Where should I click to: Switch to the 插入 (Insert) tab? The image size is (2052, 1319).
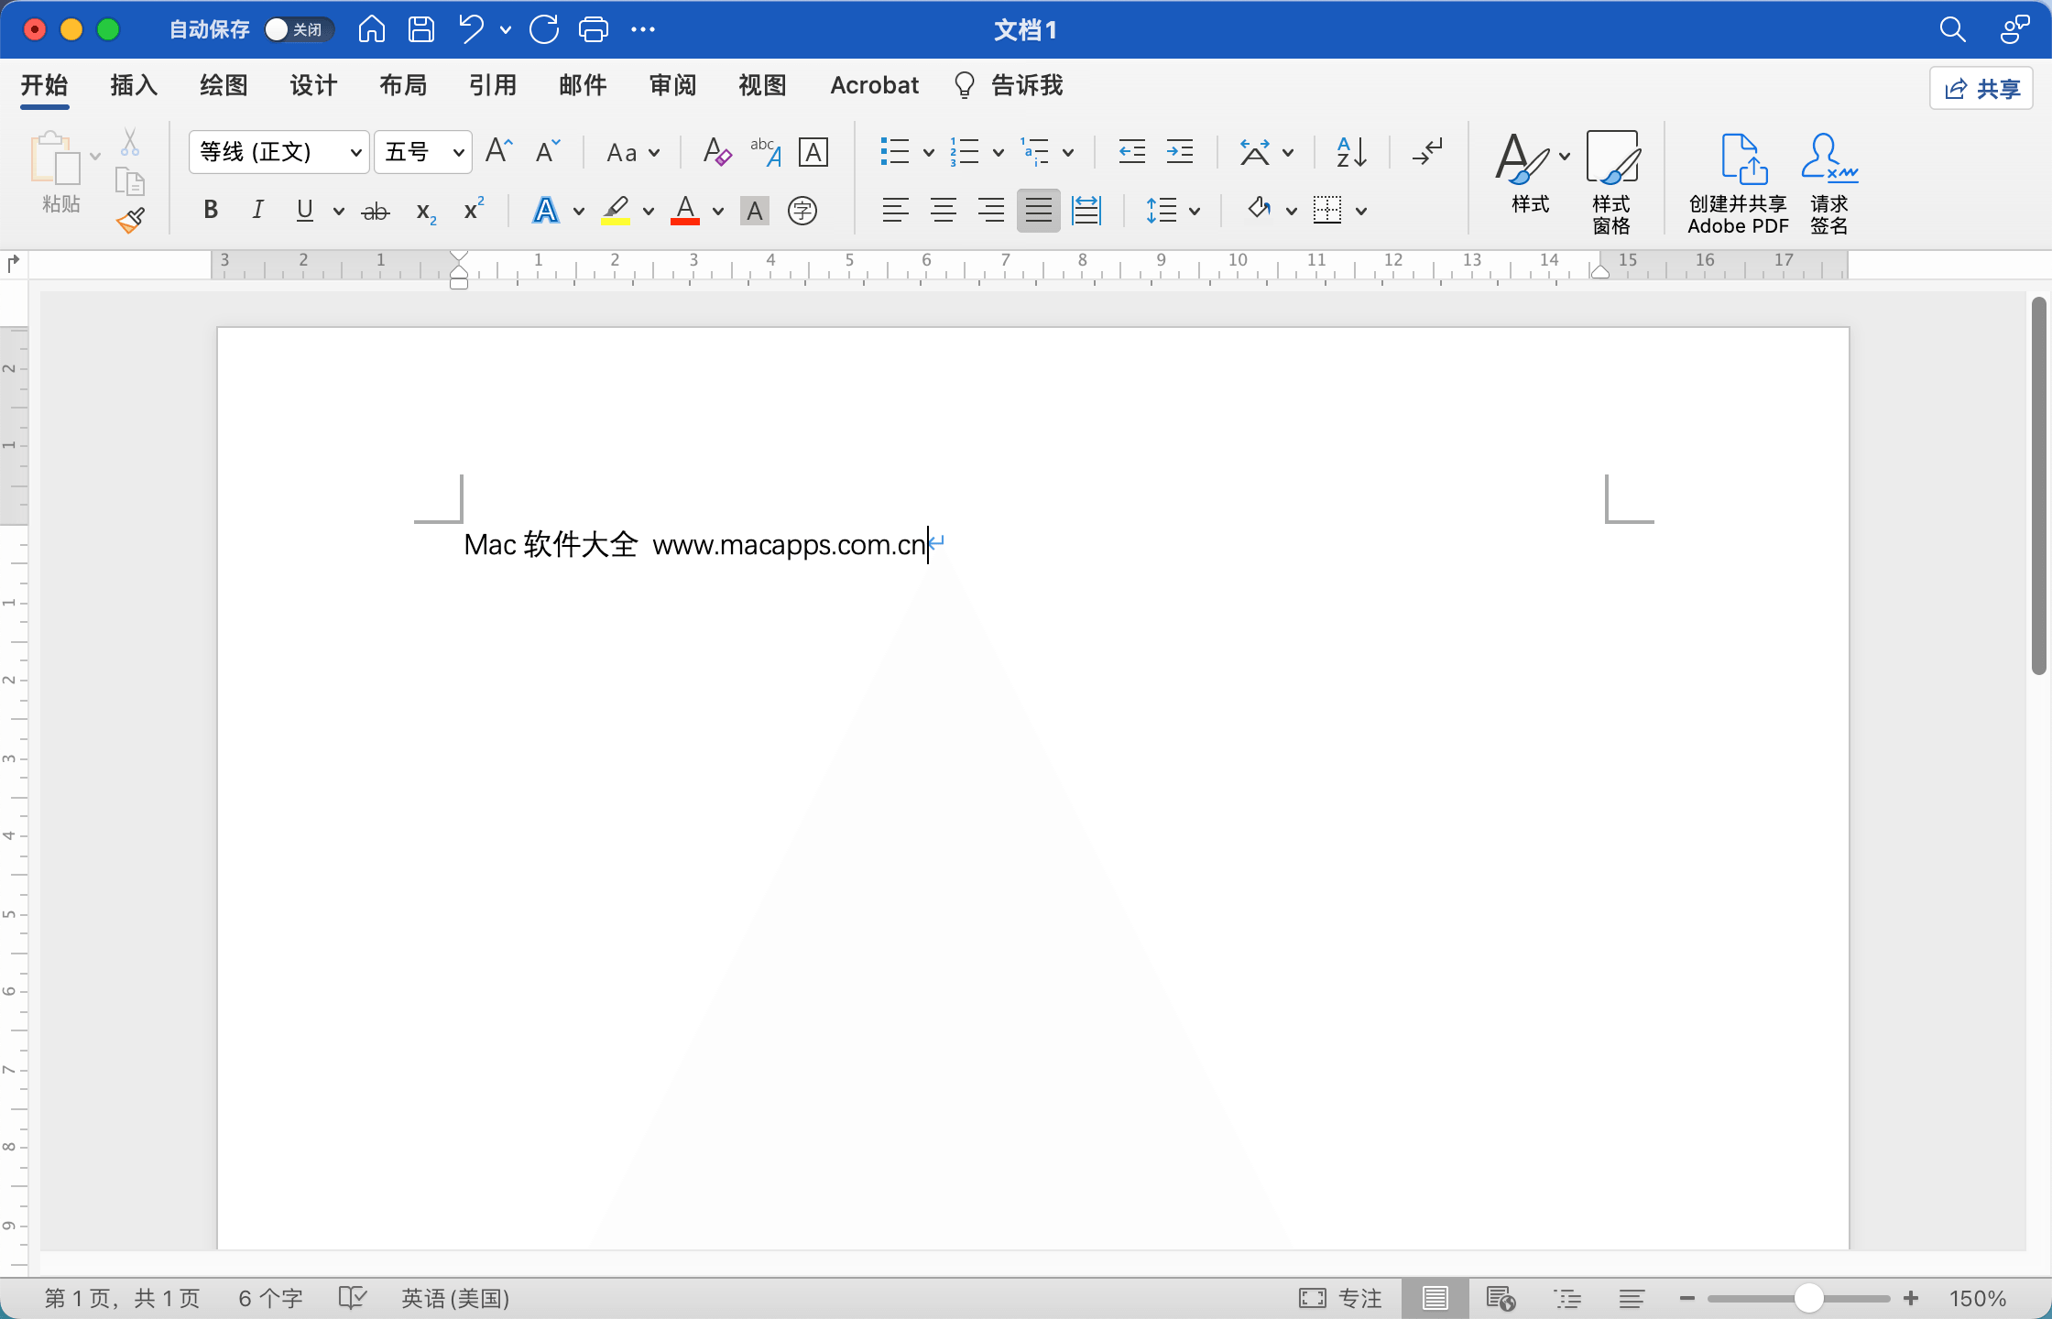tap(134, 86)
